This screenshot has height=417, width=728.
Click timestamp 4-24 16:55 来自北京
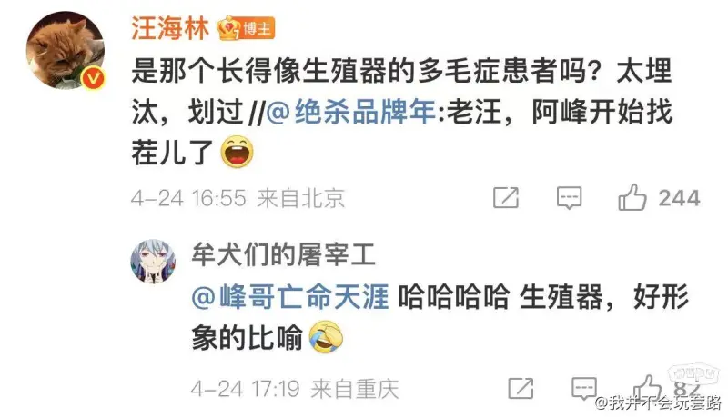coord(238,198)
